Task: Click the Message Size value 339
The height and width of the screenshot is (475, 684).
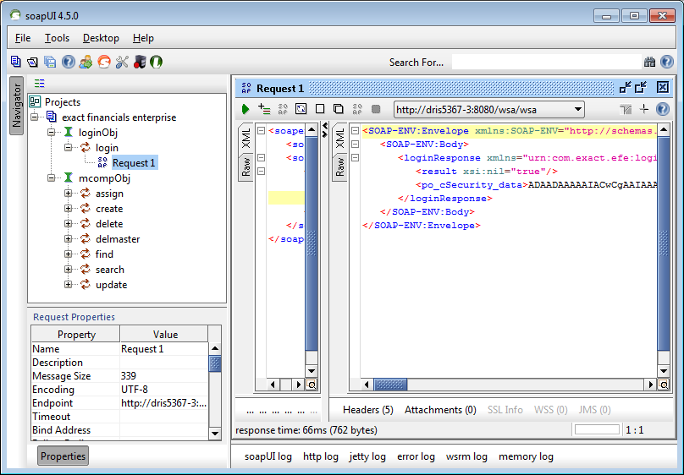Action: point(163,376)
